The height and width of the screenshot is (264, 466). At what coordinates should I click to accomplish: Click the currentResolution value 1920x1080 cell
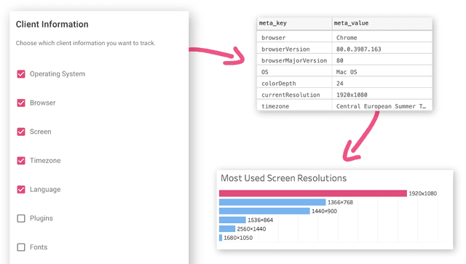pyautogui.click(x=382, y=95)
